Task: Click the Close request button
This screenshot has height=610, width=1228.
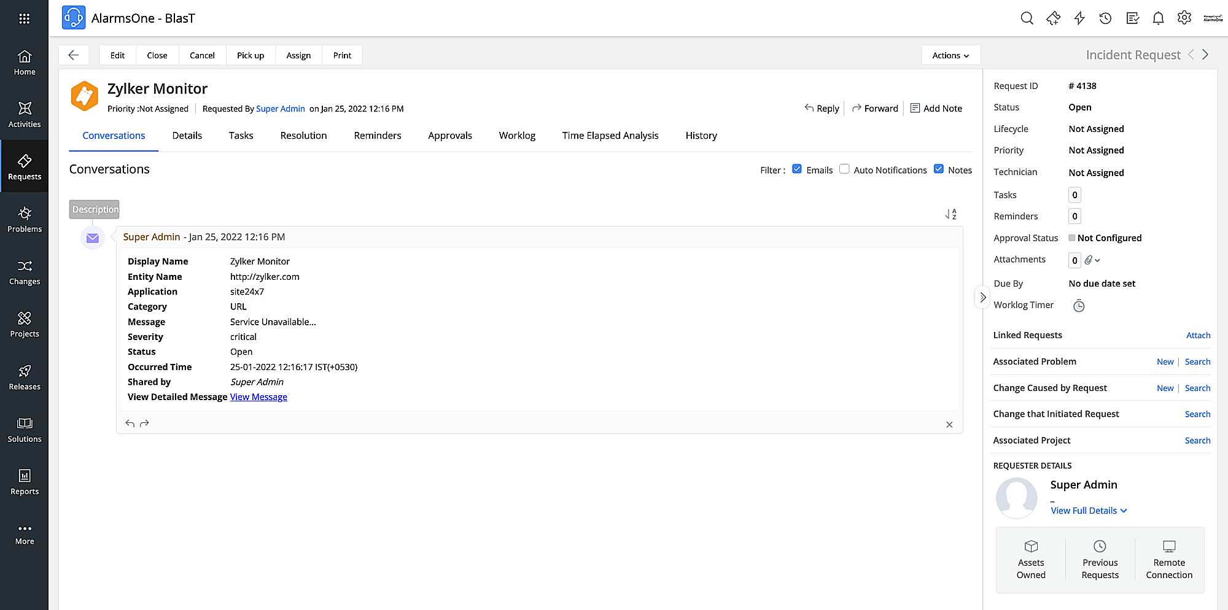Action: coord(157,55)
